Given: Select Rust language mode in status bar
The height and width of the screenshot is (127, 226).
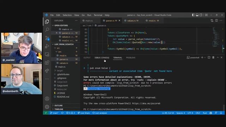Looking at the screenshot, I should point(205,113).
